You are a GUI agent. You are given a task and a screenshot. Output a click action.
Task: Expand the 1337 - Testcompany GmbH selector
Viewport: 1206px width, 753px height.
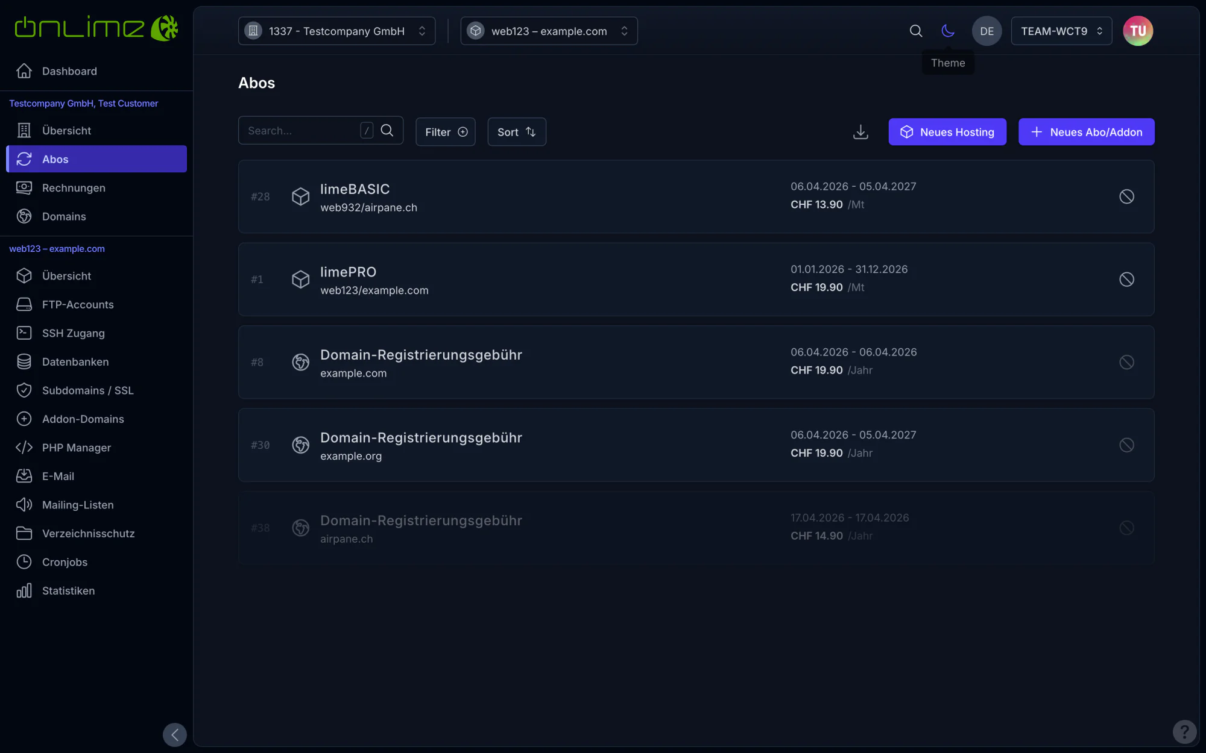[336, 31]
